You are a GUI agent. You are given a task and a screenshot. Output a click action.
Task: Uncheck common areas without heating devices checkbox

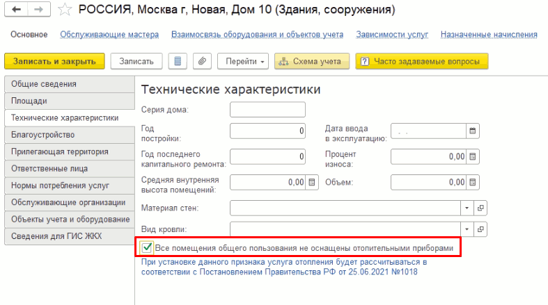pos(146,247)
